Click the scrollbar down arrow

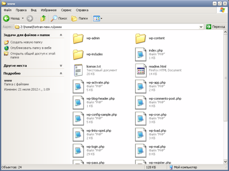[x=225, y=161]
